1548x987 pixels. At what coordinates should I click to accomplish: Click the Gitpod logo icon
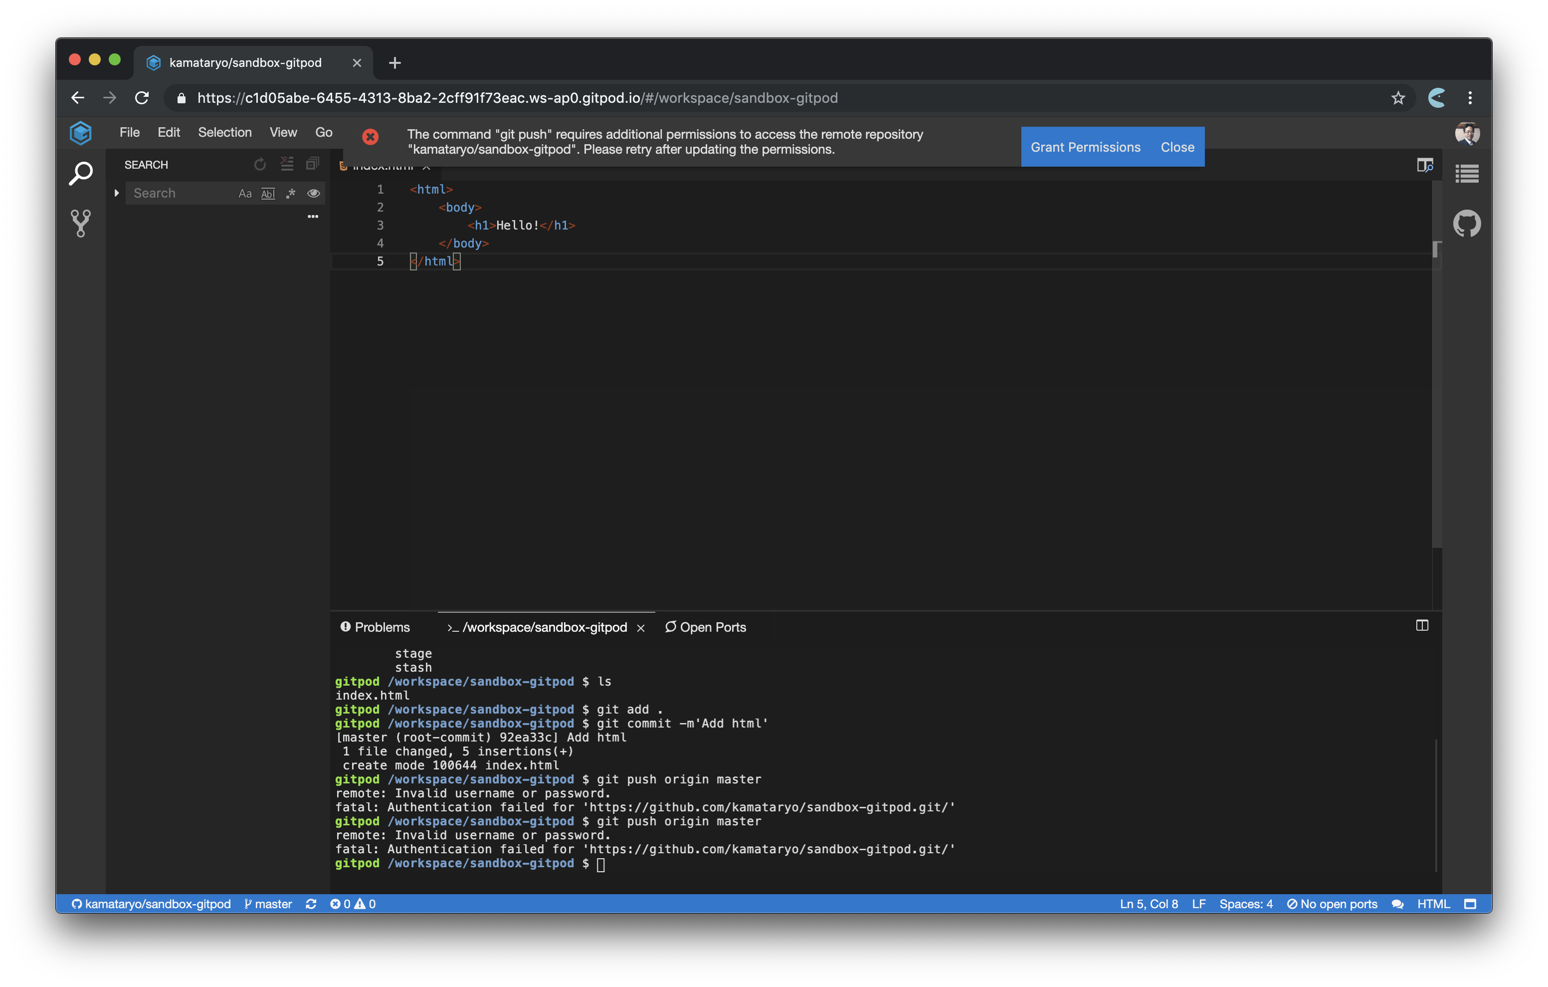(x=80, y=133)
